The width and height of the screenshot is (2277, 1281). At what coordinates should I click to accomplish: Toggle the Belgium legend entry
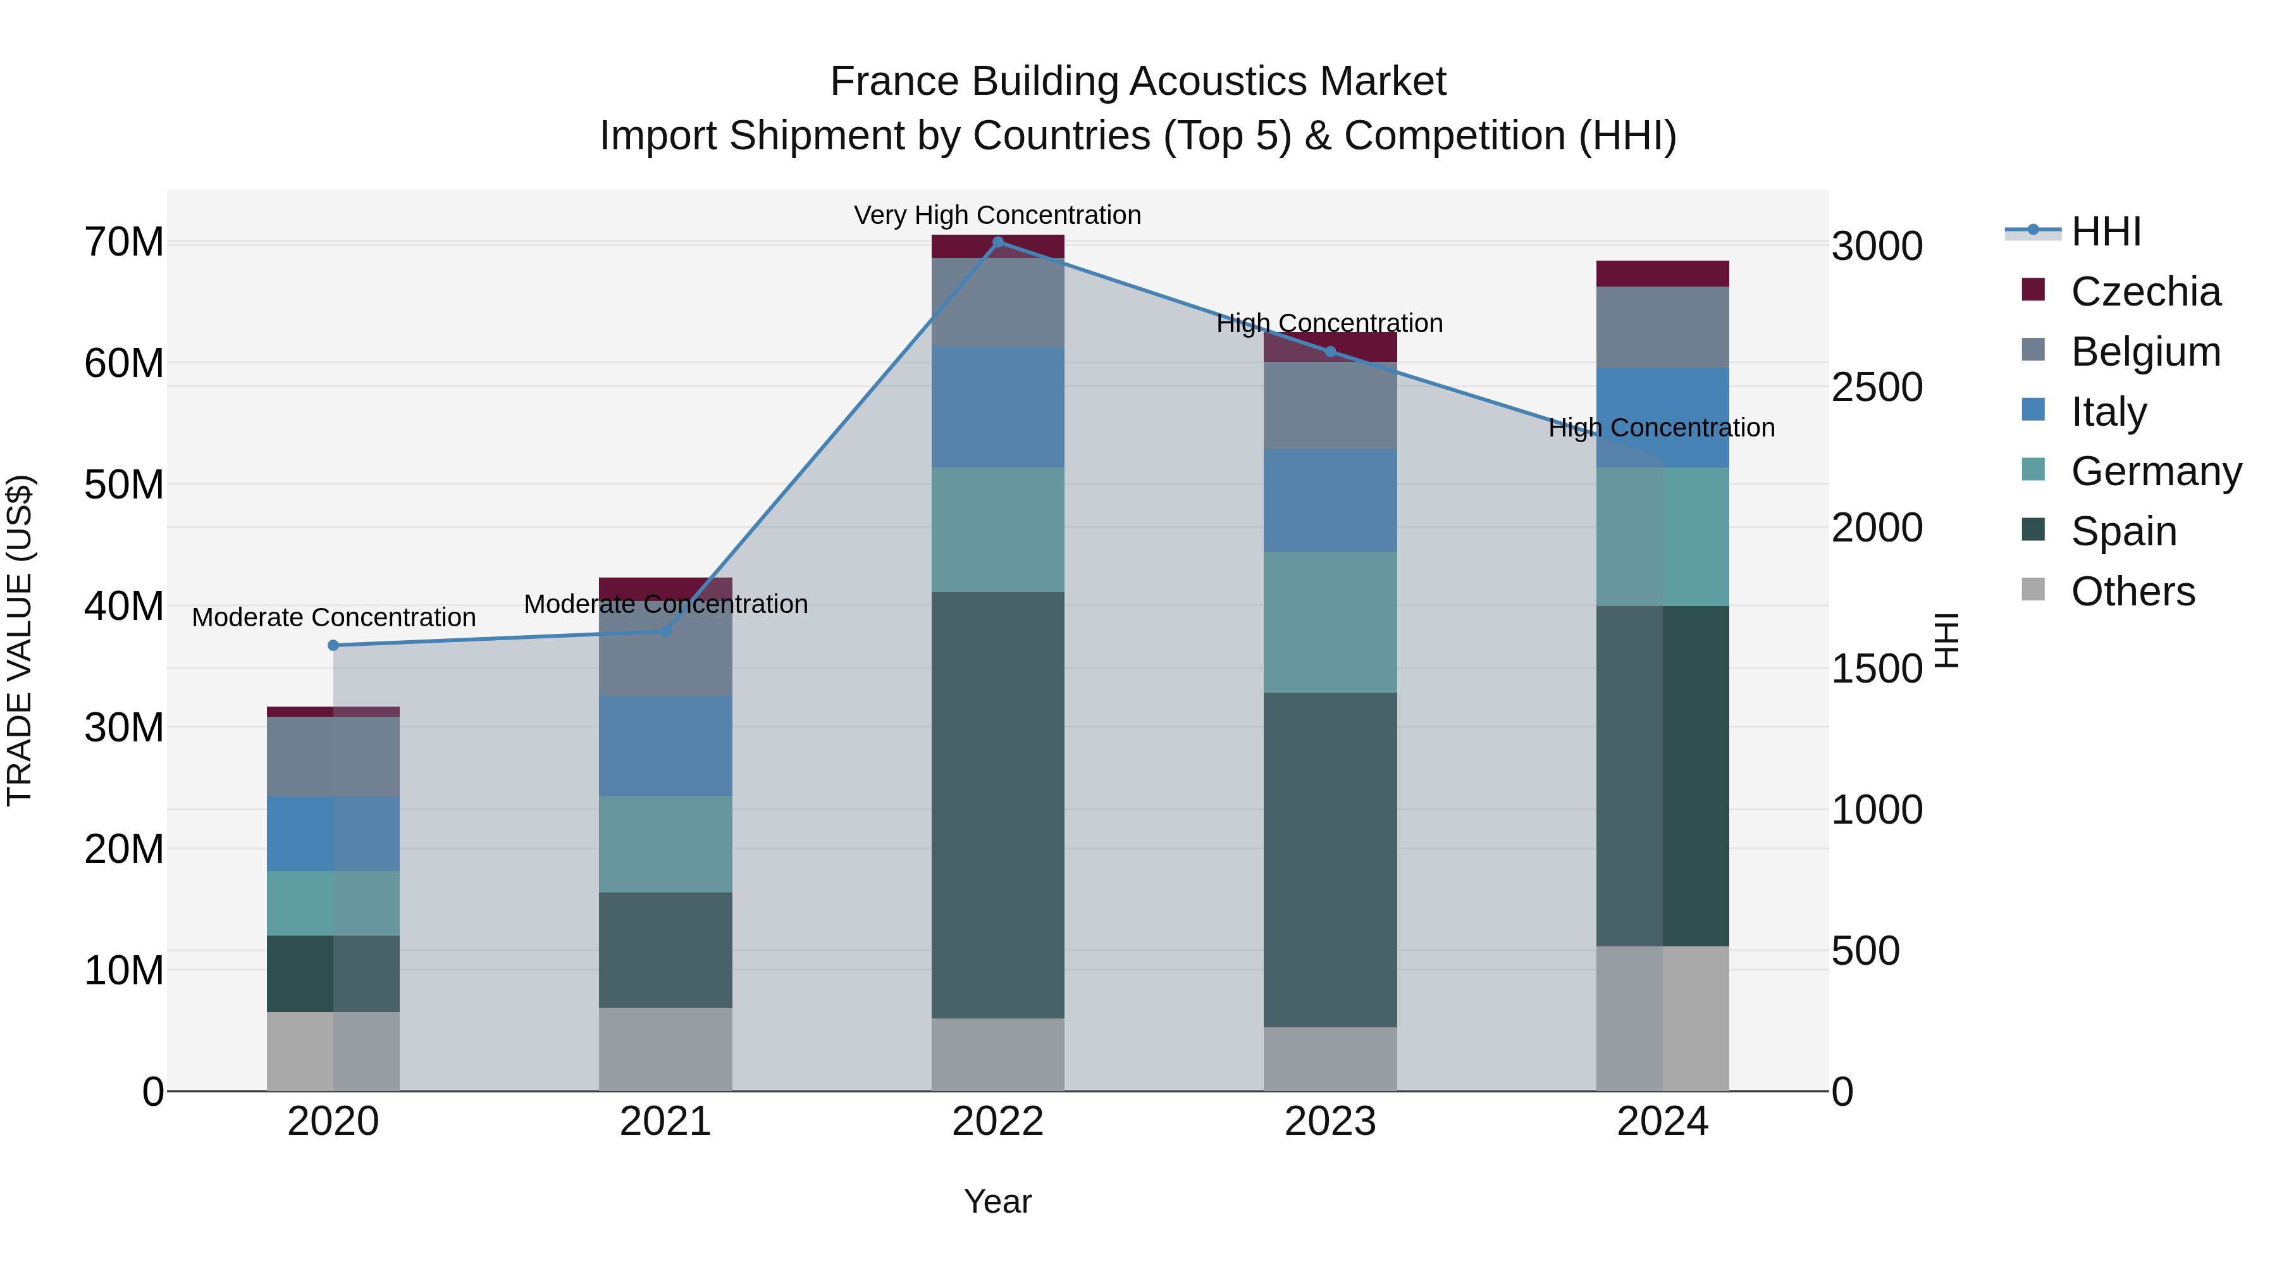pyautogui.click(x=2121, y=352)
